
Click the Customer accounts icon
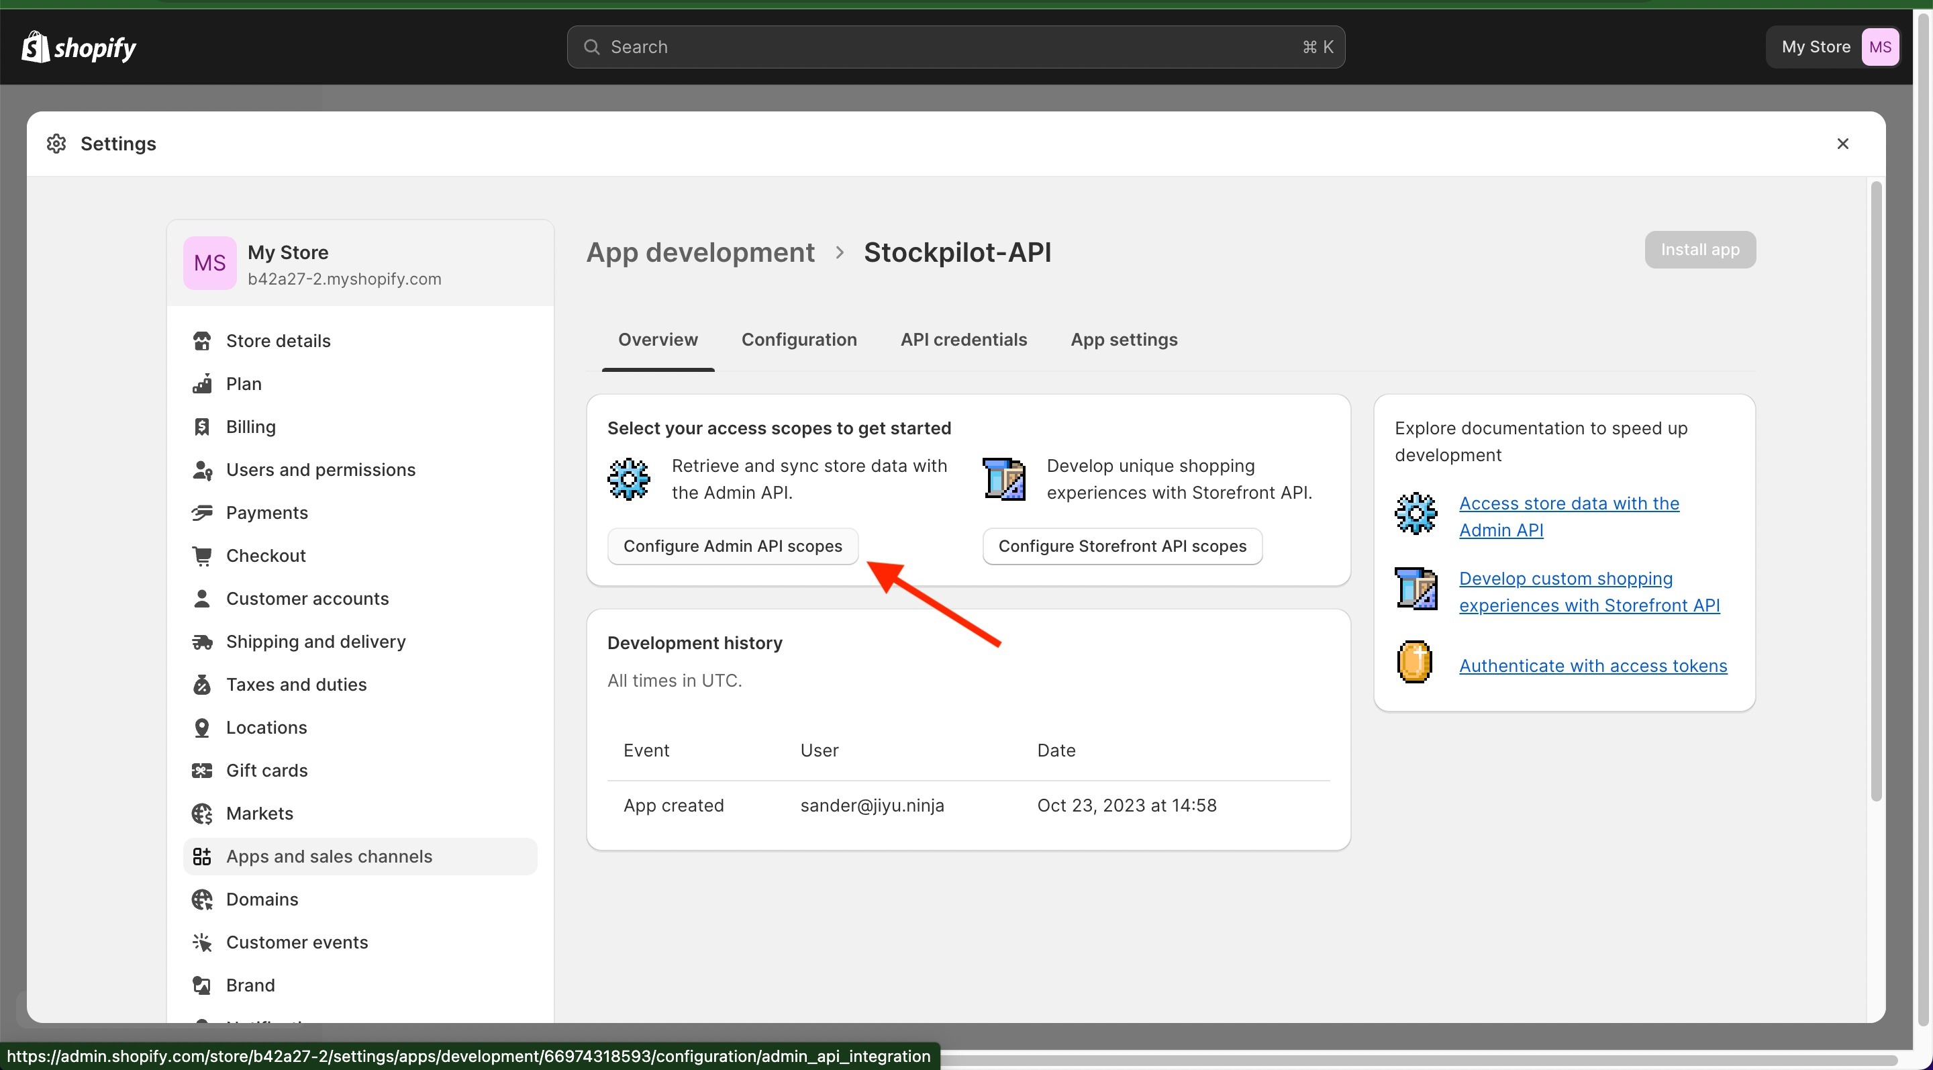click(x=202, y=599)
